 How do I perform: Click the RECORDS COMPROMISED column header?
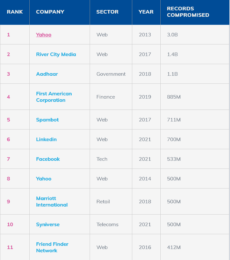click(188, 12)
